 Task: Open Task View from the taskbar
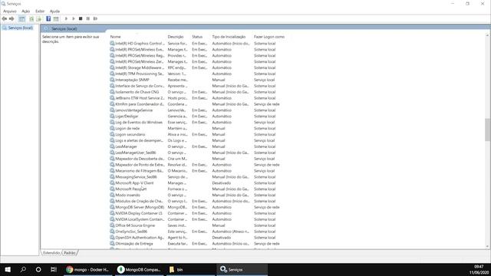pos(54,269)
